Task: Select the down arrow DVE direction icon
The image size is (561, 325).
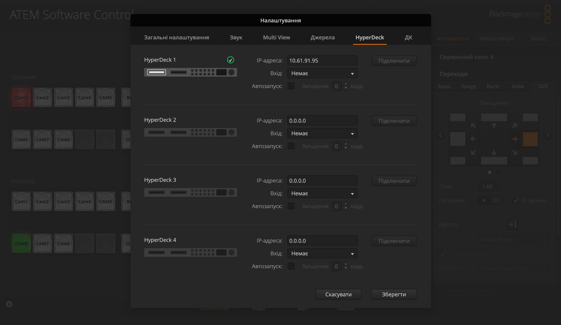Action: [x=494, y=153]
